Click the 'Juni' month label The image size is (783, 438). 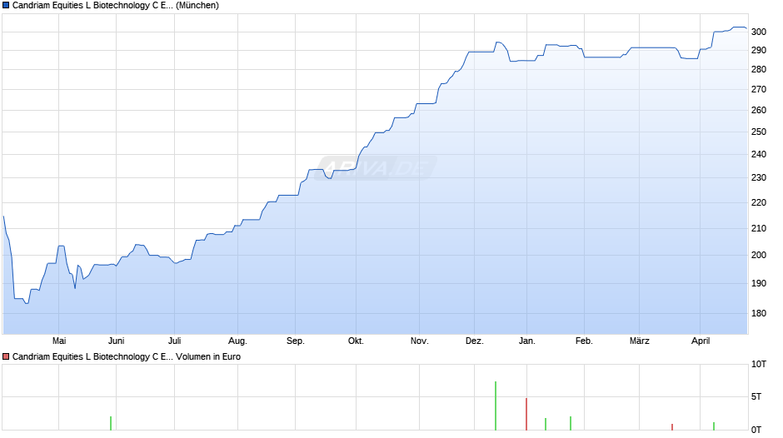pyautogui.click(x=116, y=341)
